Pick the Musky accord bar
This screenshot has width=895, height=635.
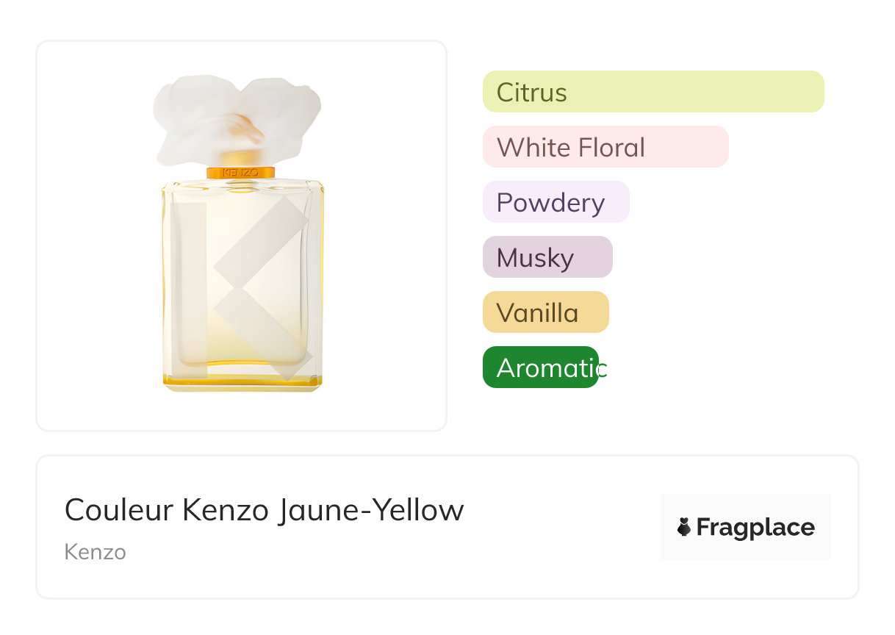547,257
